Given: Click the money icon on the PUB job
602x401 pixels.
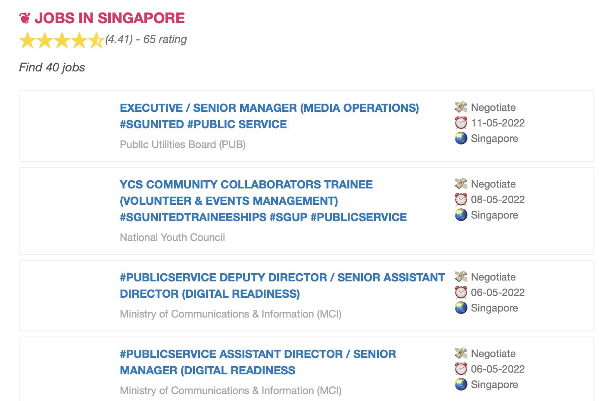Looking at the screenshot, I should pyautogui.click(x=461, y=107).
